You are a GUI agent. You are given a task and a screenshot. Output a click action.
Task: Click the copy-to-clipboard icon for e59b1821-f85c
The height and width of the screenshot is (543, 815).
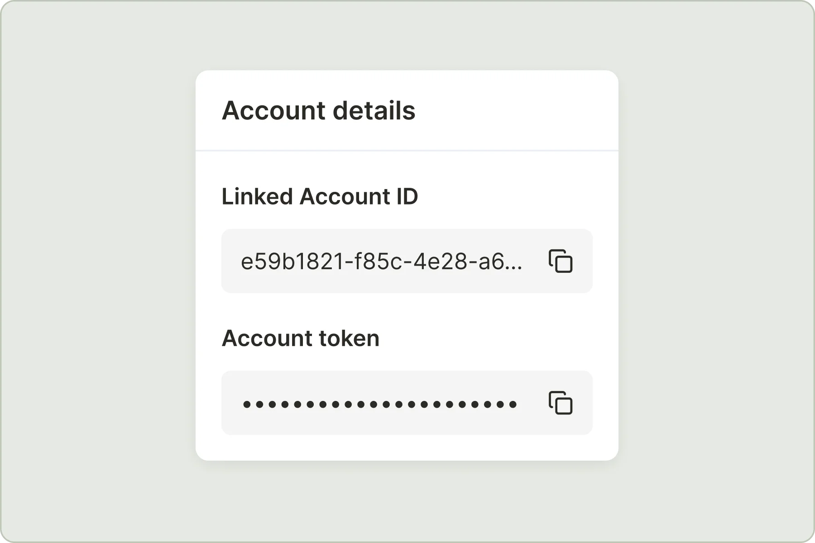coord(561,261)
